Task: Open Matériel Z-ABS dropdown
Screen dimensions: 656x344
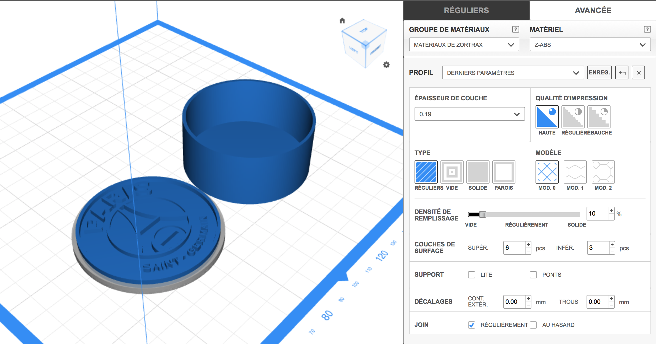Action: click(590, 45)
